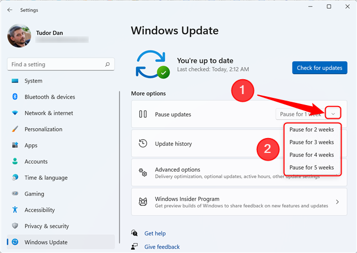Minimize the Settings window
This screenshot has height=253, width=357.
(310, 7)
